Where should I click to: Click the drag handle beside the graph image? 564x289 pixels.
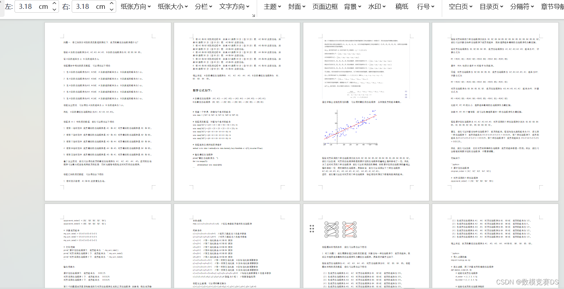312,229
